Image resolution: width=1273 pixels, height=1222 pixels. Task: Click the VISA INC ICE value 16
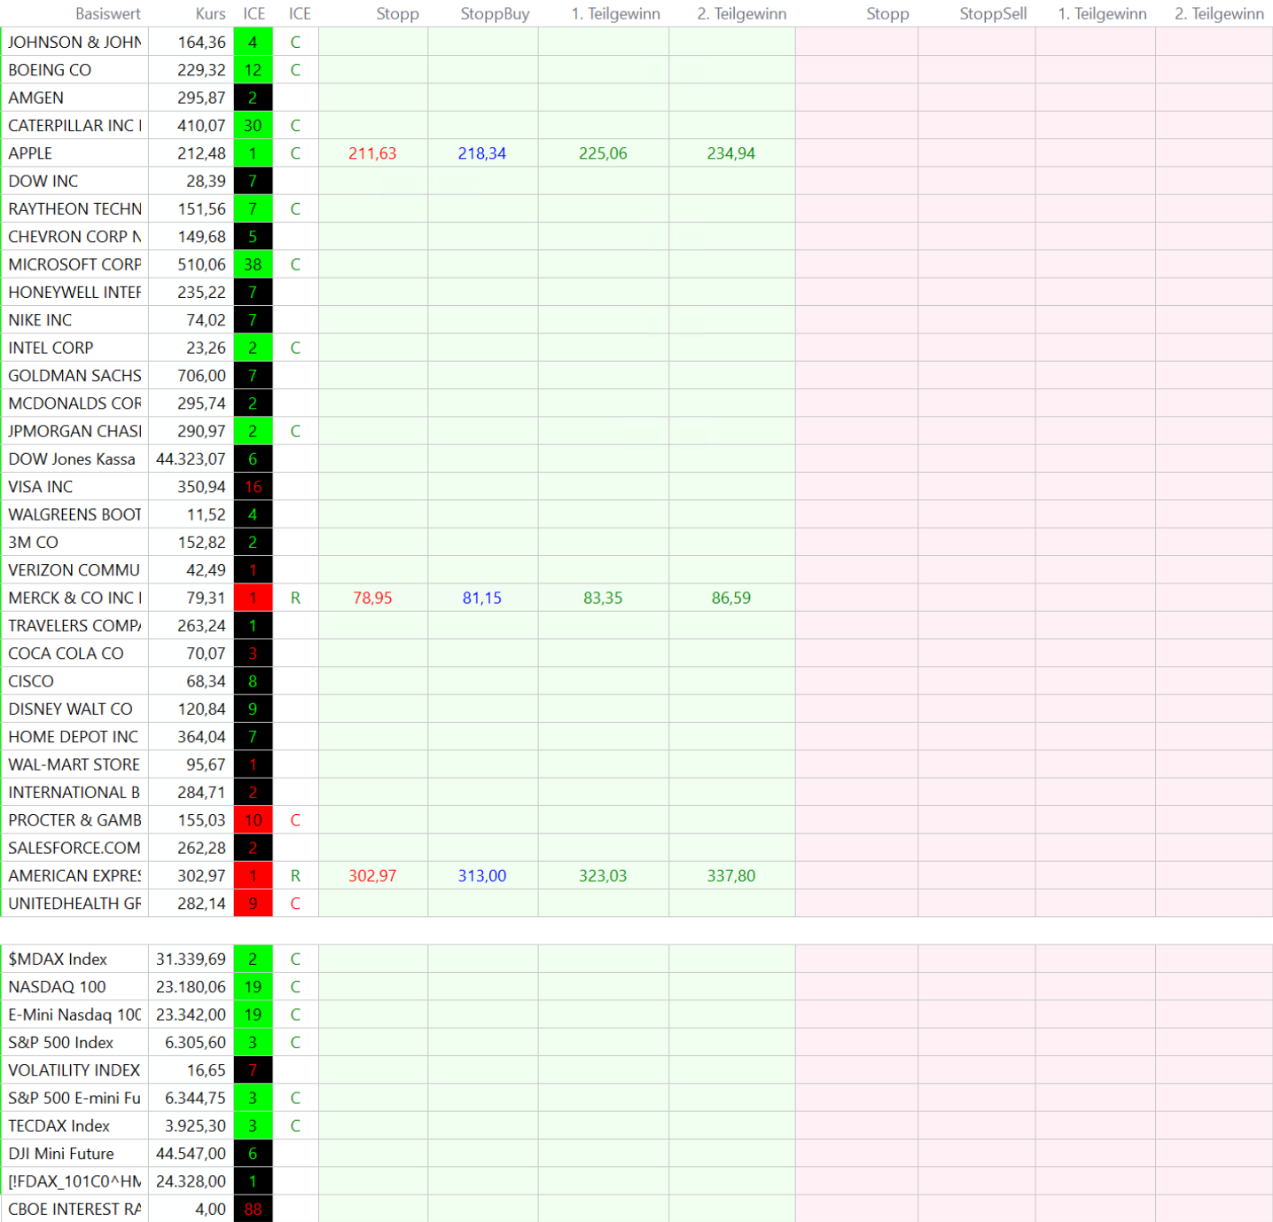253,487
